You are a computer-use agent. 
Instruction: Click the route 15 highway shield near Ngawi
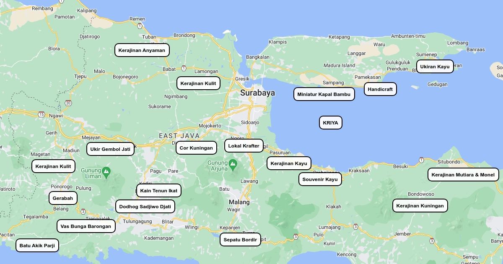[x=41, y=114]
